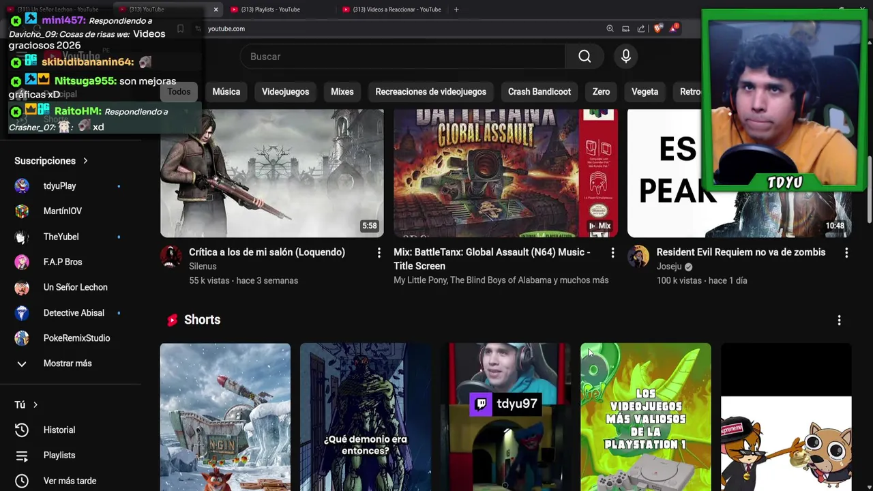873x491 pixels.
Task: Click the tdyuPlay channel avatar in sidebar
Action: [x=22, y=186]
